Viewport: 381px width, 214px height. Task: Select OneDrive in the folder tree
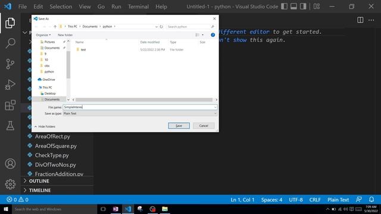[x=49, y=80]
